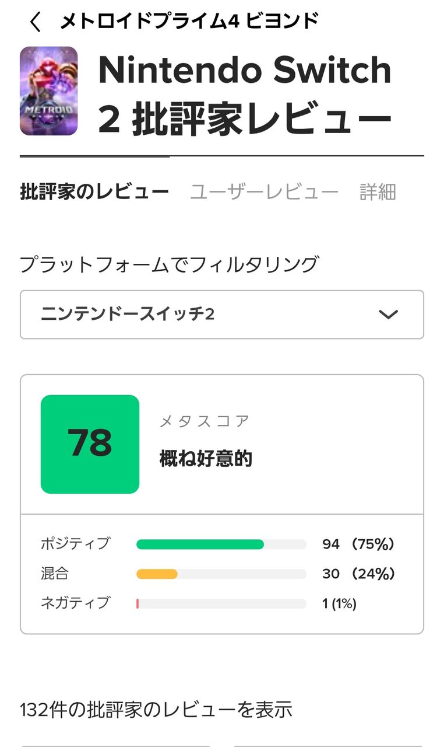Click the ポジティブ reviews label
The height and width of the screenshot is (747, 444).
(x=75, y=544)
